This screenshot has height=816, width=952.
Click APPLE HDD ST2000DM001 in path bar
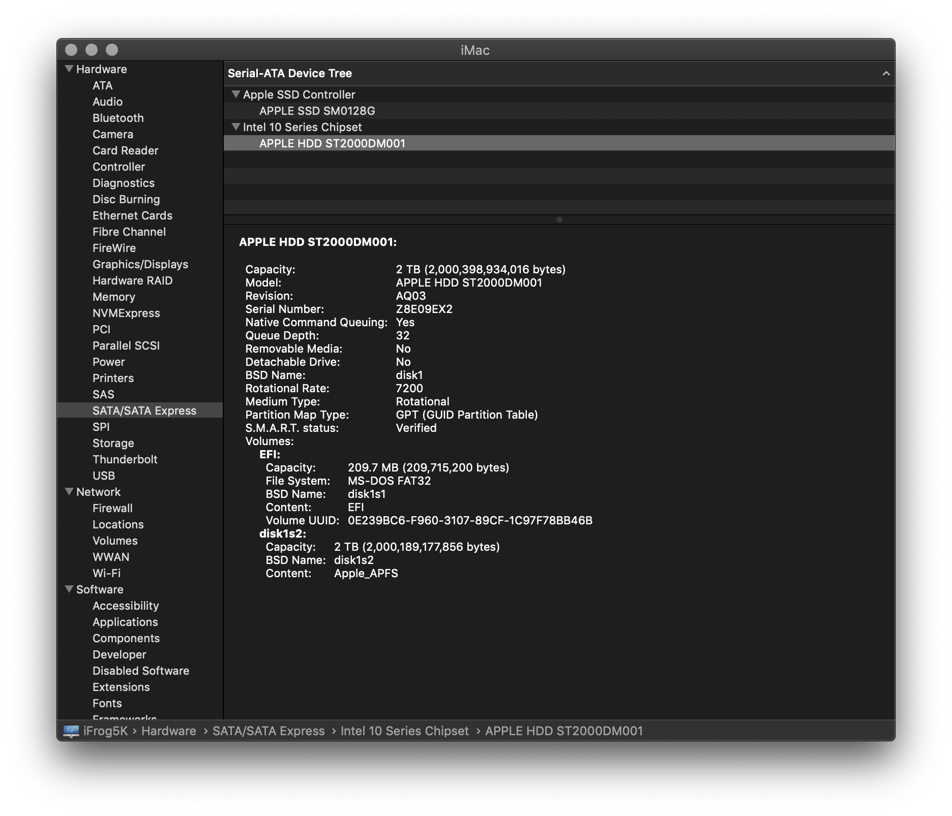tap(564, 731)
